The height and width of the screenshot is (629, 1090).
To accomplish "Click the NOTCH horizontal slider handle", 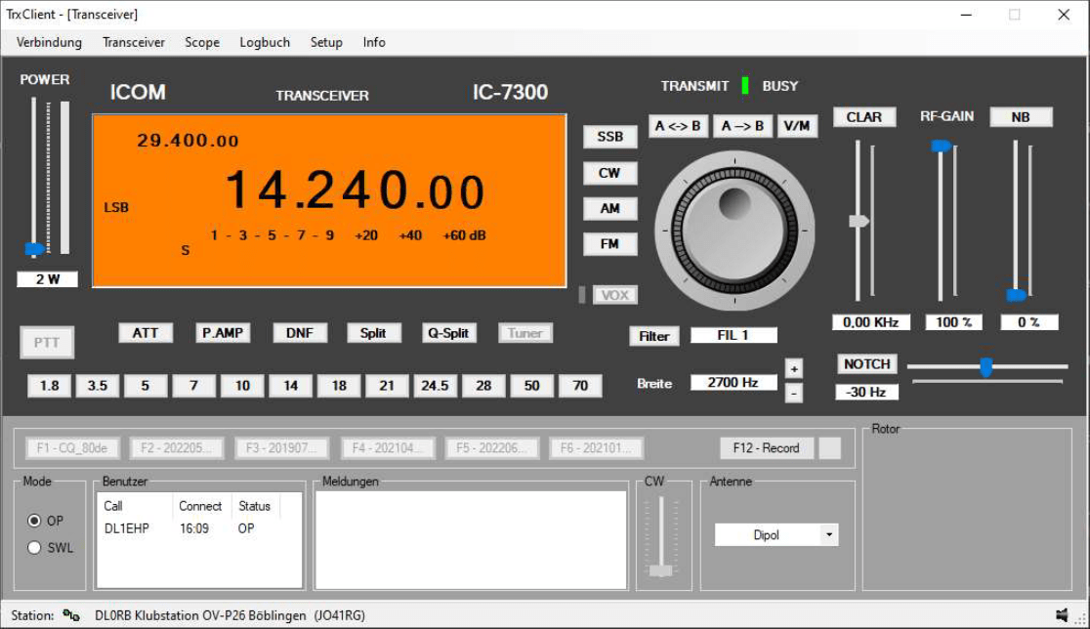I will click(x=985, y=367).
